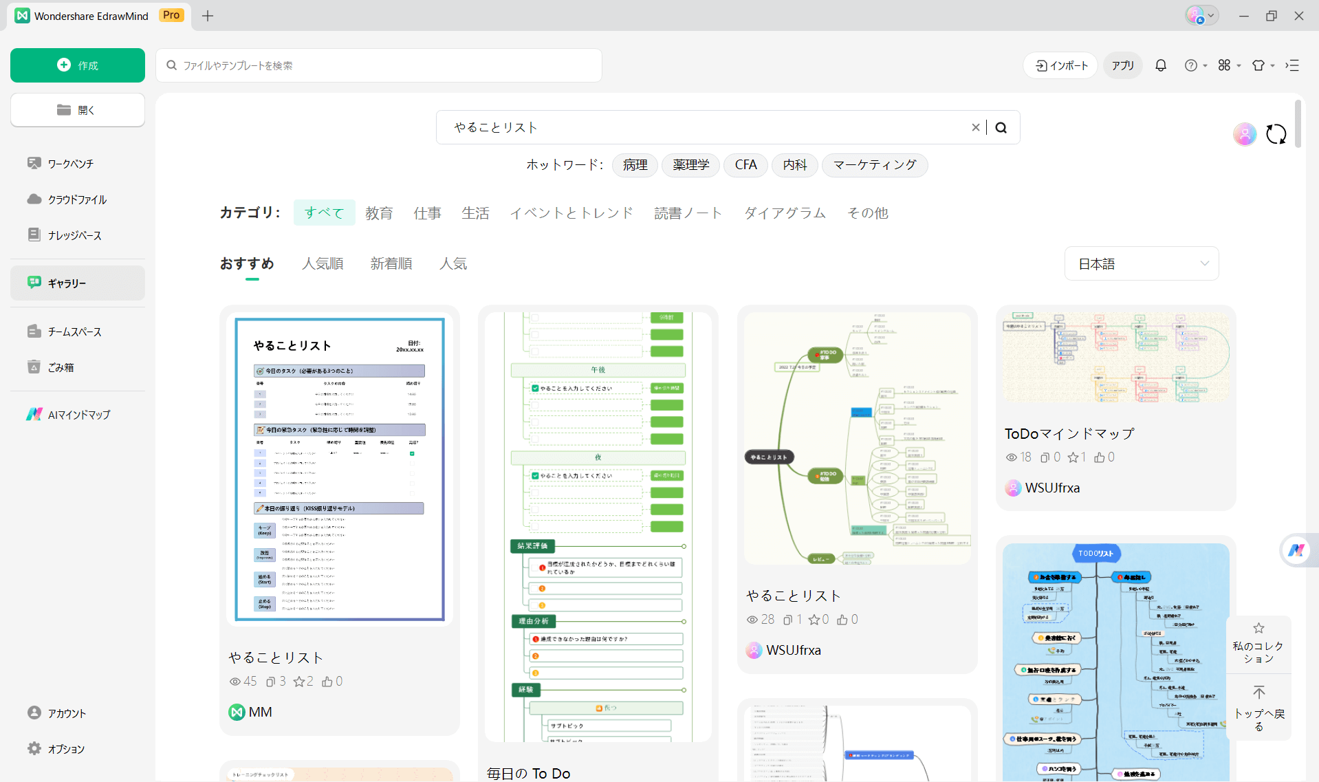Switch to the 新着順 sorting tab

tap(391, 263)
